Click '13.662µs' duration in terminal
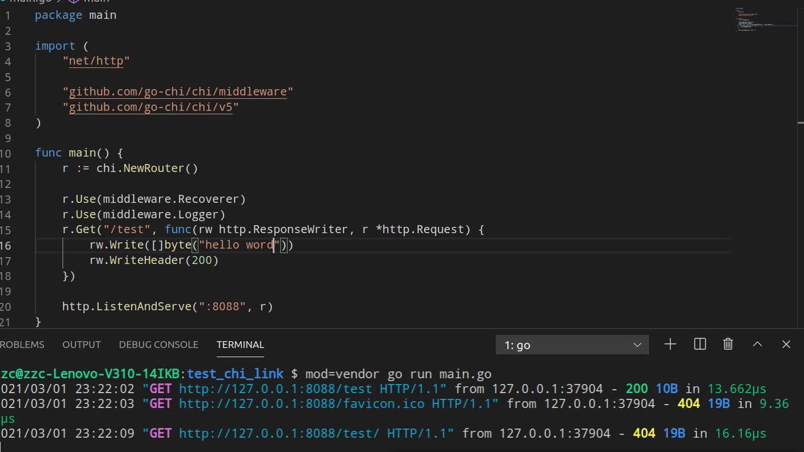804x452 pixels. (x=737, y=389)
